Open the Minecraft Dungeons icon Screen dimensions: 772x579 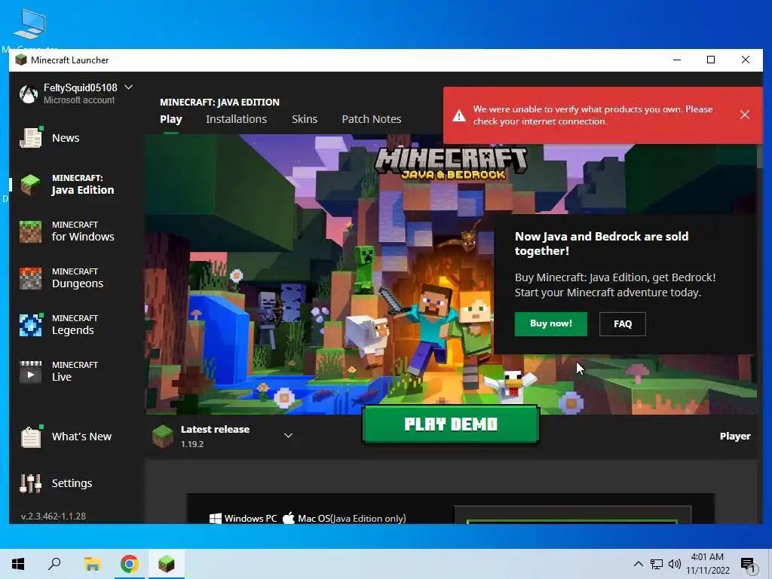30,278
